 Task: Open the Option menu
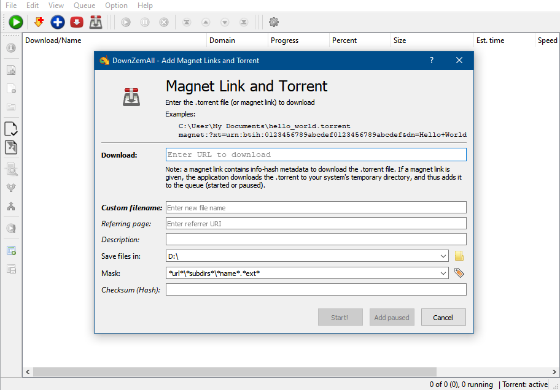[x=116, y=6]
